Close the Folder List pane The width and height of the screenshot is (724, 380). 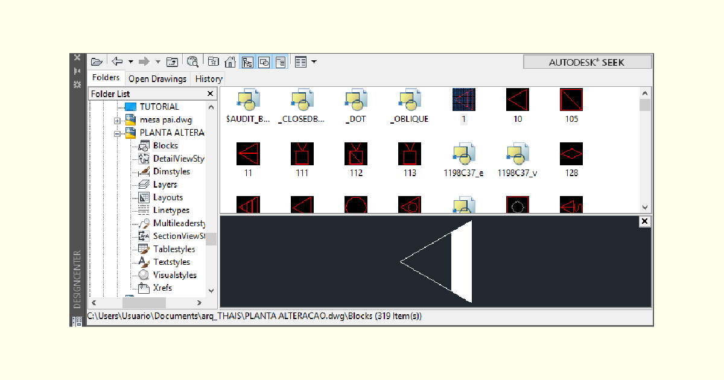(211, 93)
